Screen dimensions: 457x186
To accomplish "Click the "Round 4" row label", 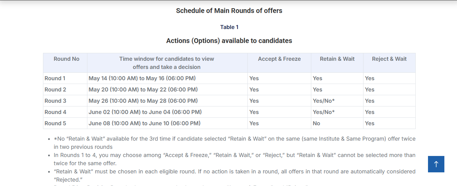I will pos(55,112).
